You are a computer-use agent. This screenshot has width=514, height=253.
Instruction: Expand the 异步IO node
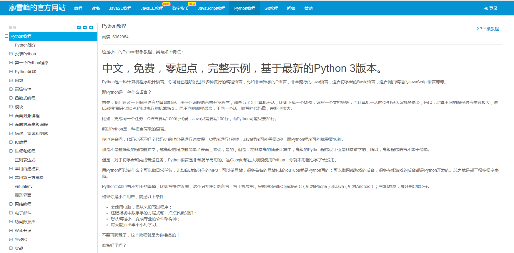tap(11, 239)
